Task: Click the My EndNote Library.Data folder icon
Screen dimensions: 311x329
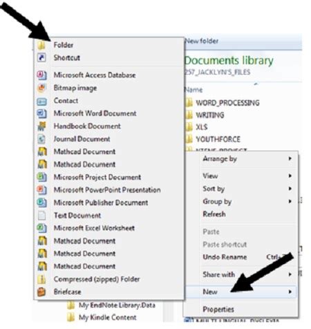Action: click(x=71, y=305)
